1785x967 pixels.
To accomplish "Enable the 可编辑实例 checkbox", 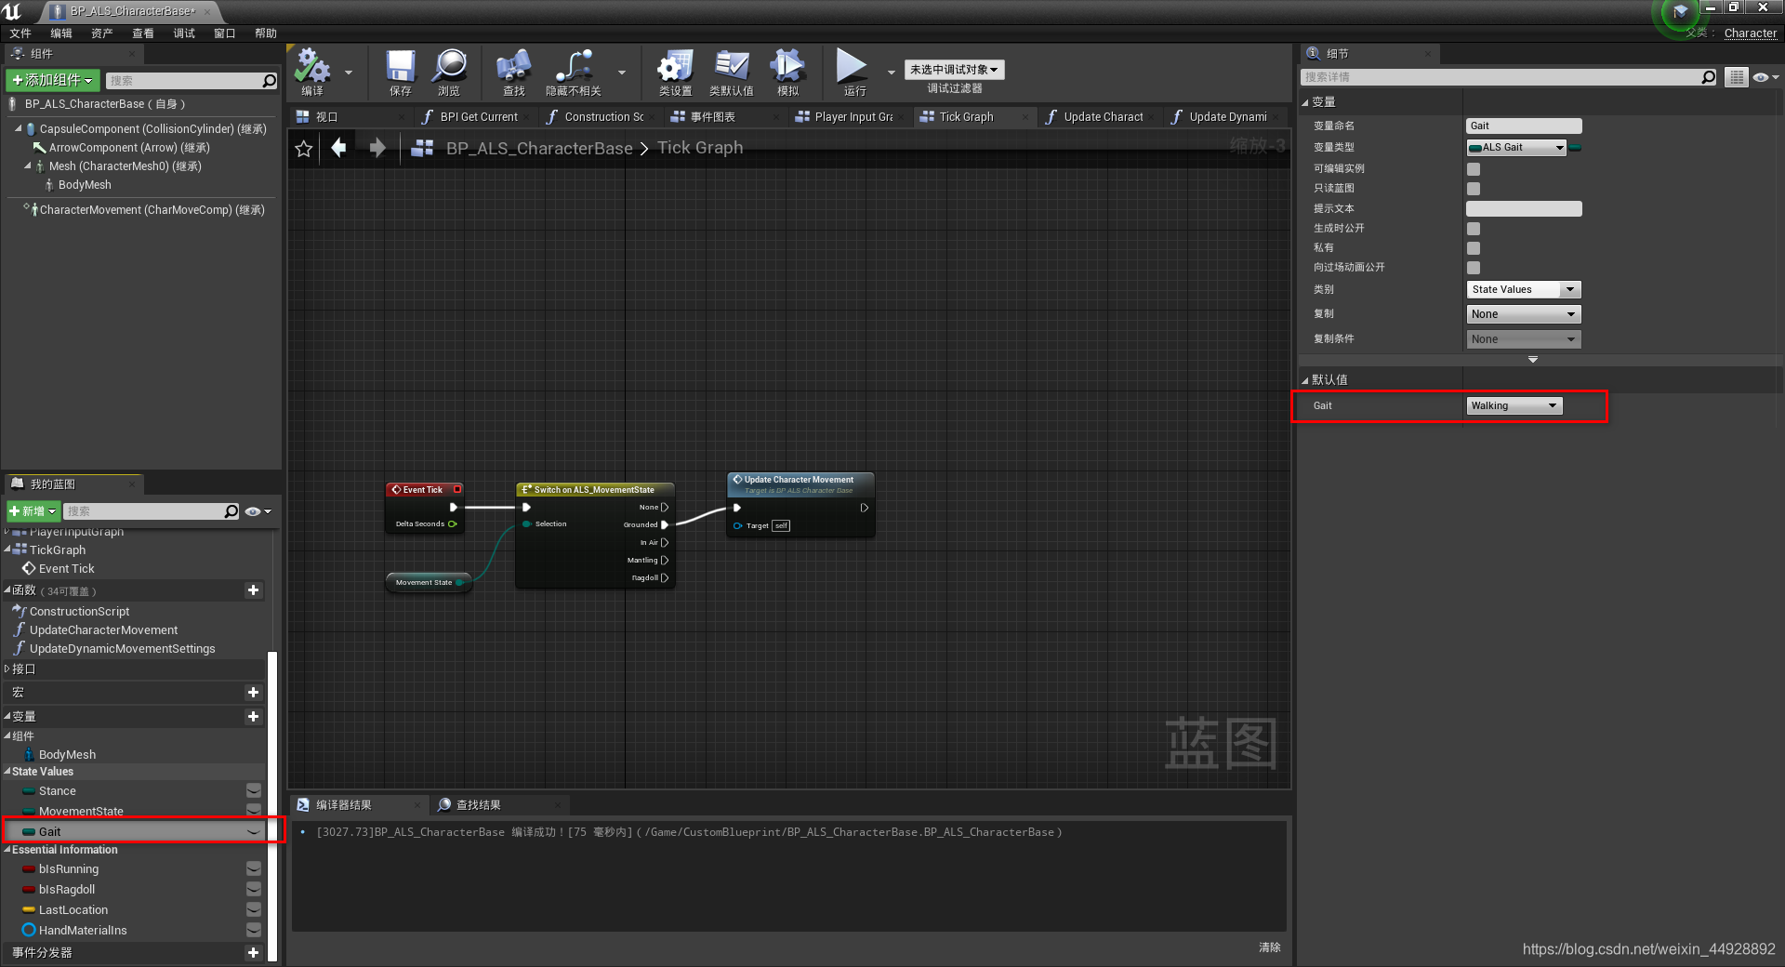I will (x=1473, y=168).
